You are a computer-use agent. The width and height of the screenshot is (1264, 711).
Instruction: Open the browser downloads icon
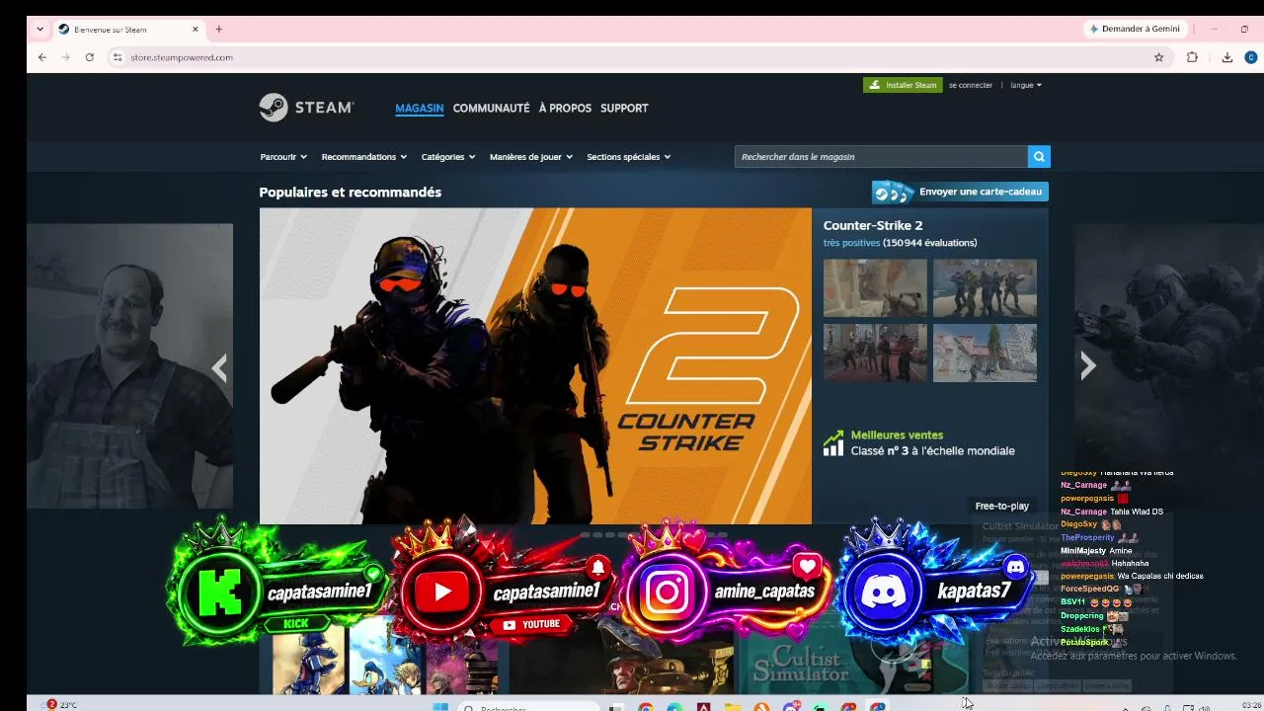[1226, 57]
